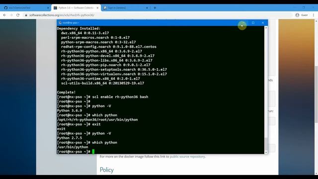
Task: Open the Guest profile menu
Action: point(302,15)
